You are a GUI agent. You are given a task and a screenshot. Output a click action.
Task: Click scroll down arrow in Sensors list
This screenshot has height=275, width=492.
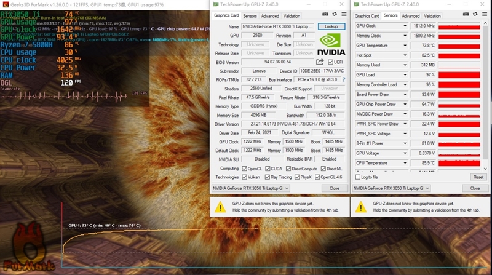(x=485, y=169)
